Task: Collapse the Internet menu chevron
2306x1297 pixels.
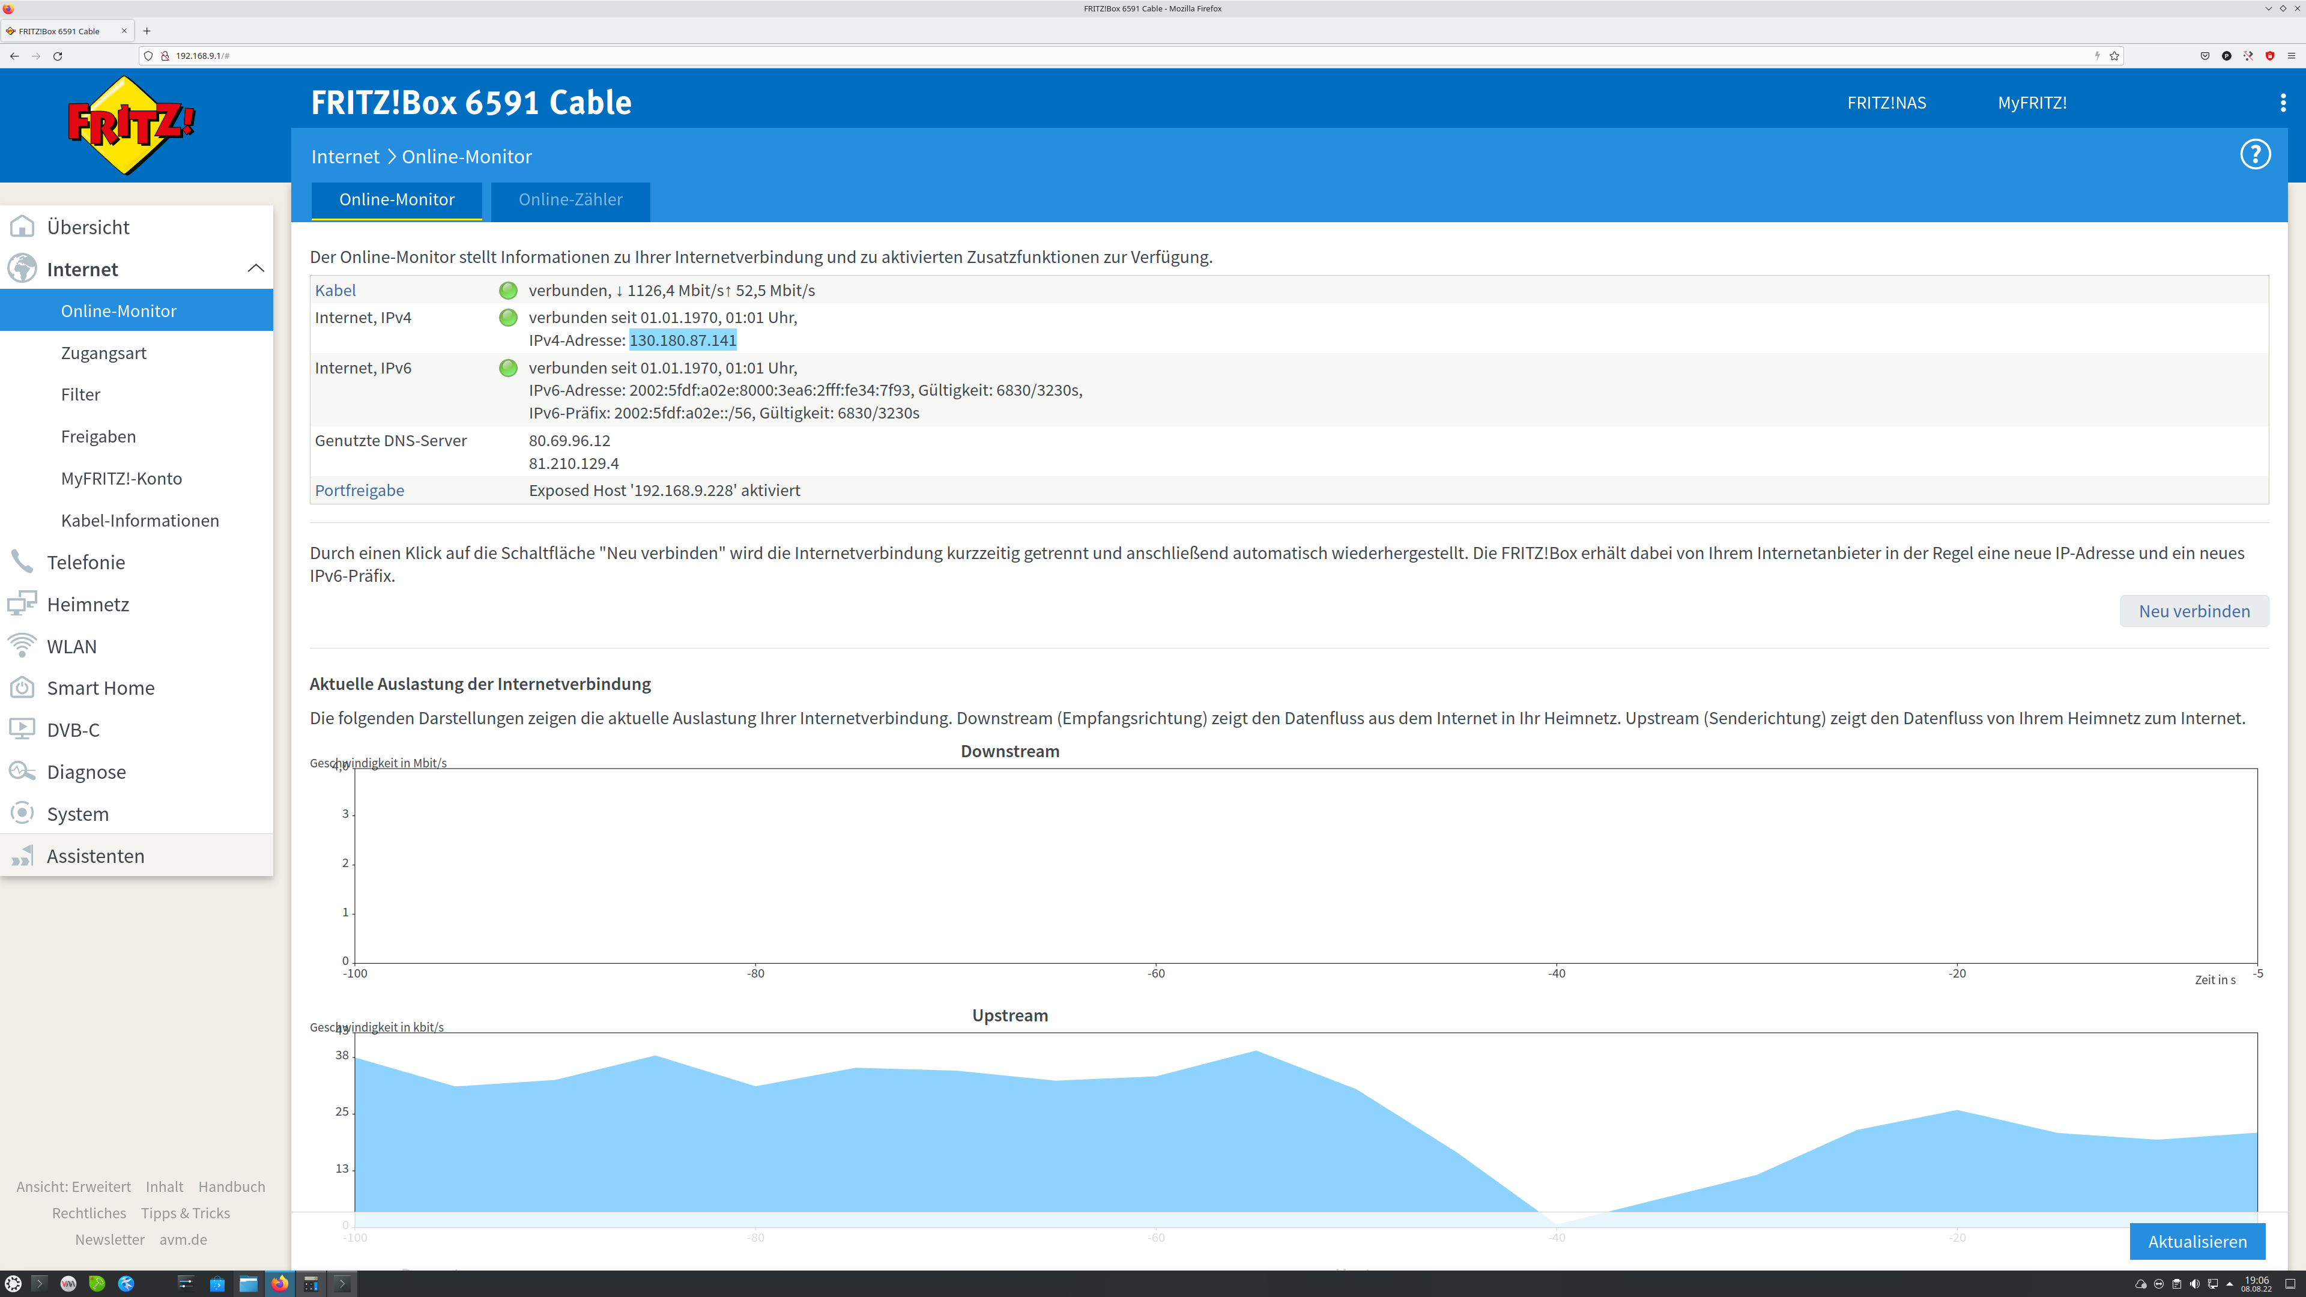Action: 255,268
